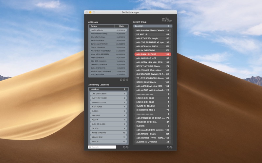Viewport: 262px width, 163px height.
Task: Click # column header in Current Group
Action: coord(168,26)
